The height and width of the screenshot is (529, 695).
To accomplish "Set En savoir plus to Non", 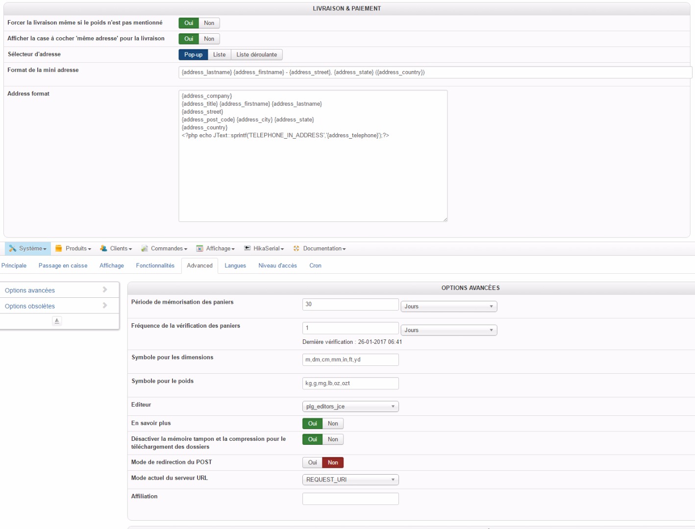I will [333, 424].
